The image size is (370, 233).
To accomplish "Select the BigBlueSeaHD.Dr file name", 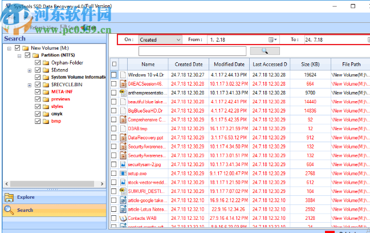I will click(145, 111).
